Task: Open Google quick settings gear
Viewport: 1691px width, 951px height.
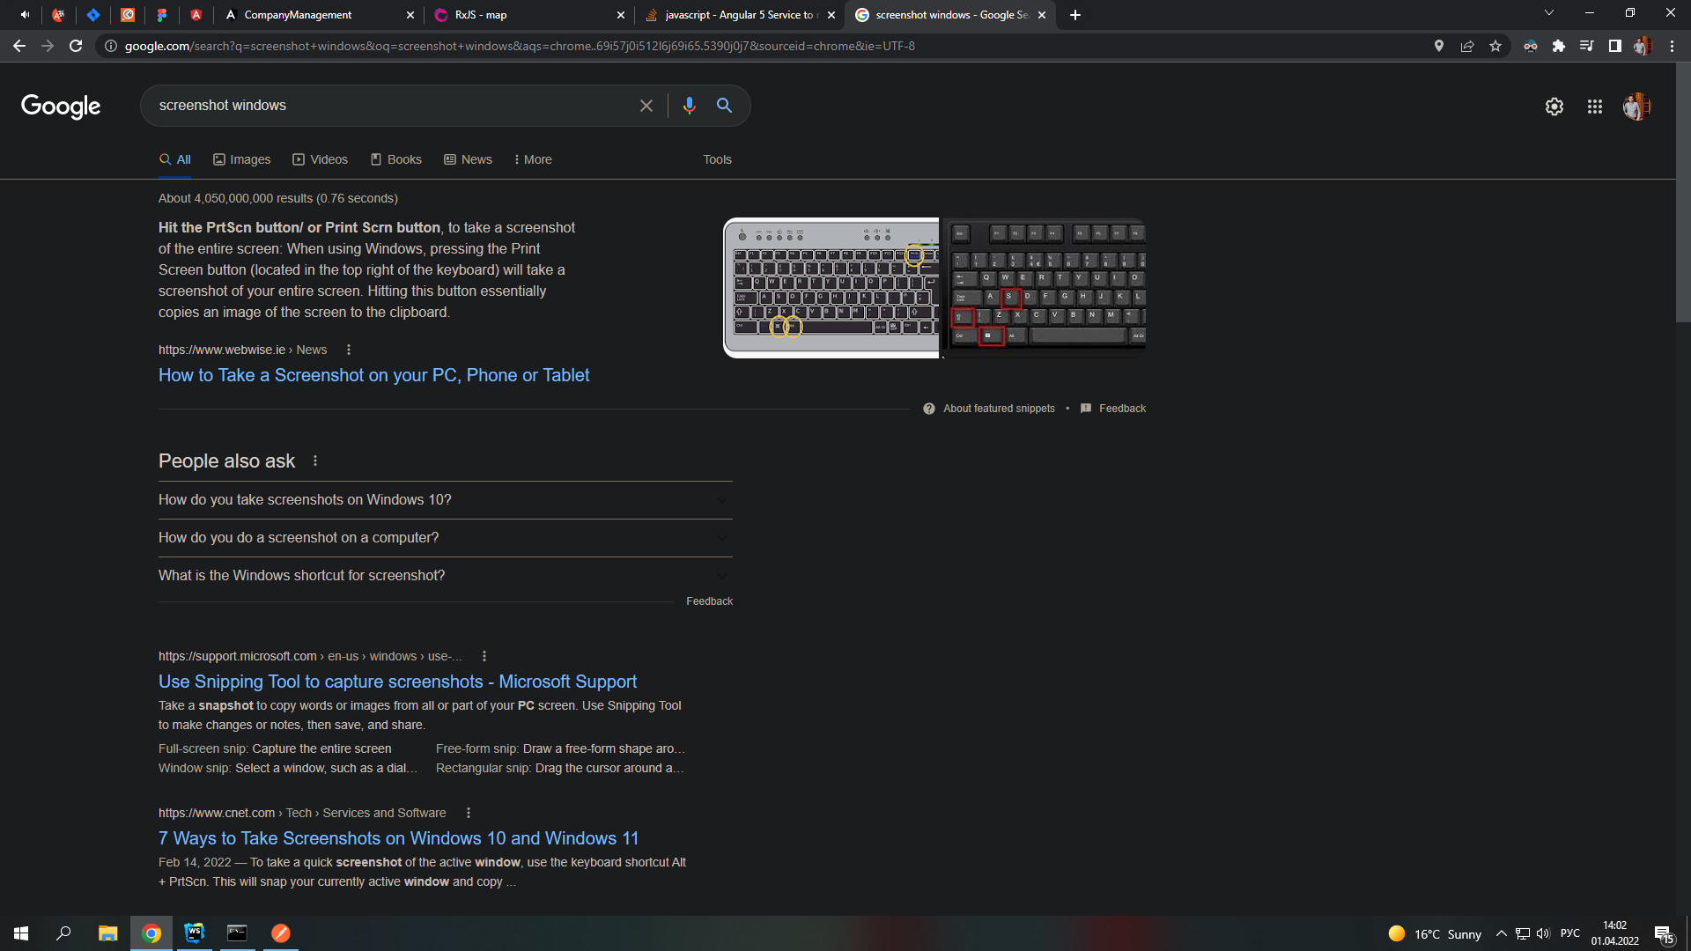Action: [1554, 107]
